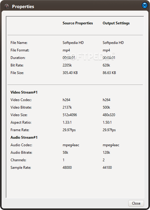Viewport: 150px width, 210px height.
Task: Select the source bit rate value 2205k
Action: click(67, 65)
